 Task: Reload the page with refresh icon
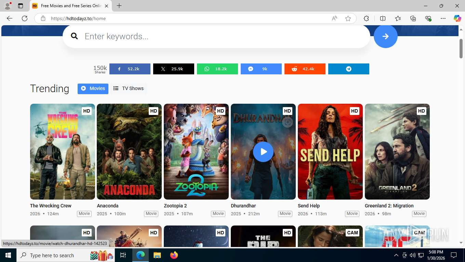[25, 18]
